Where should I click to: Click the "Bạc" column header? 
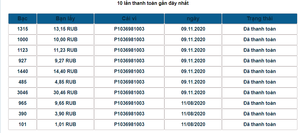pos(23,18)
